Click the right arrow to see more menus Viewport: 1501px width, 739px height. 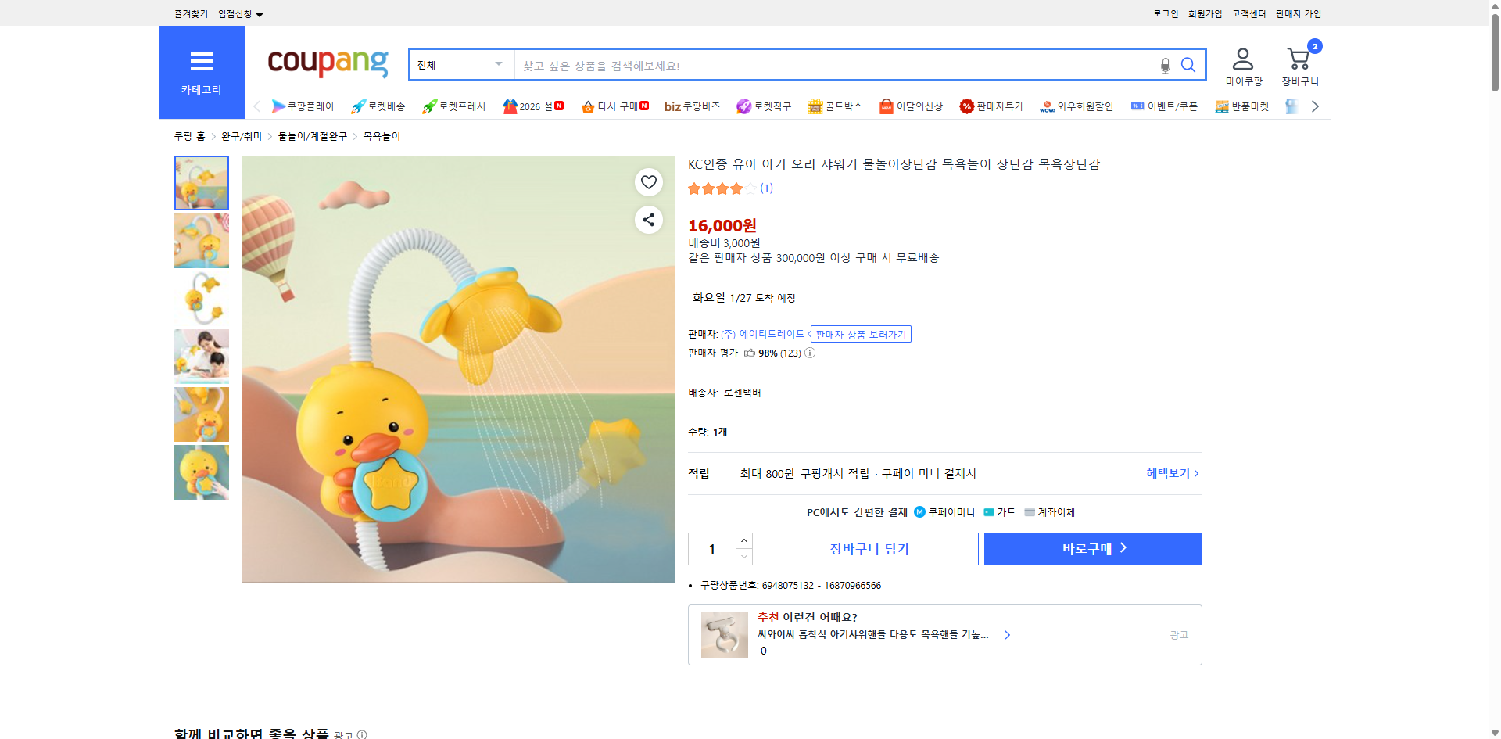tap(1316, 106)
